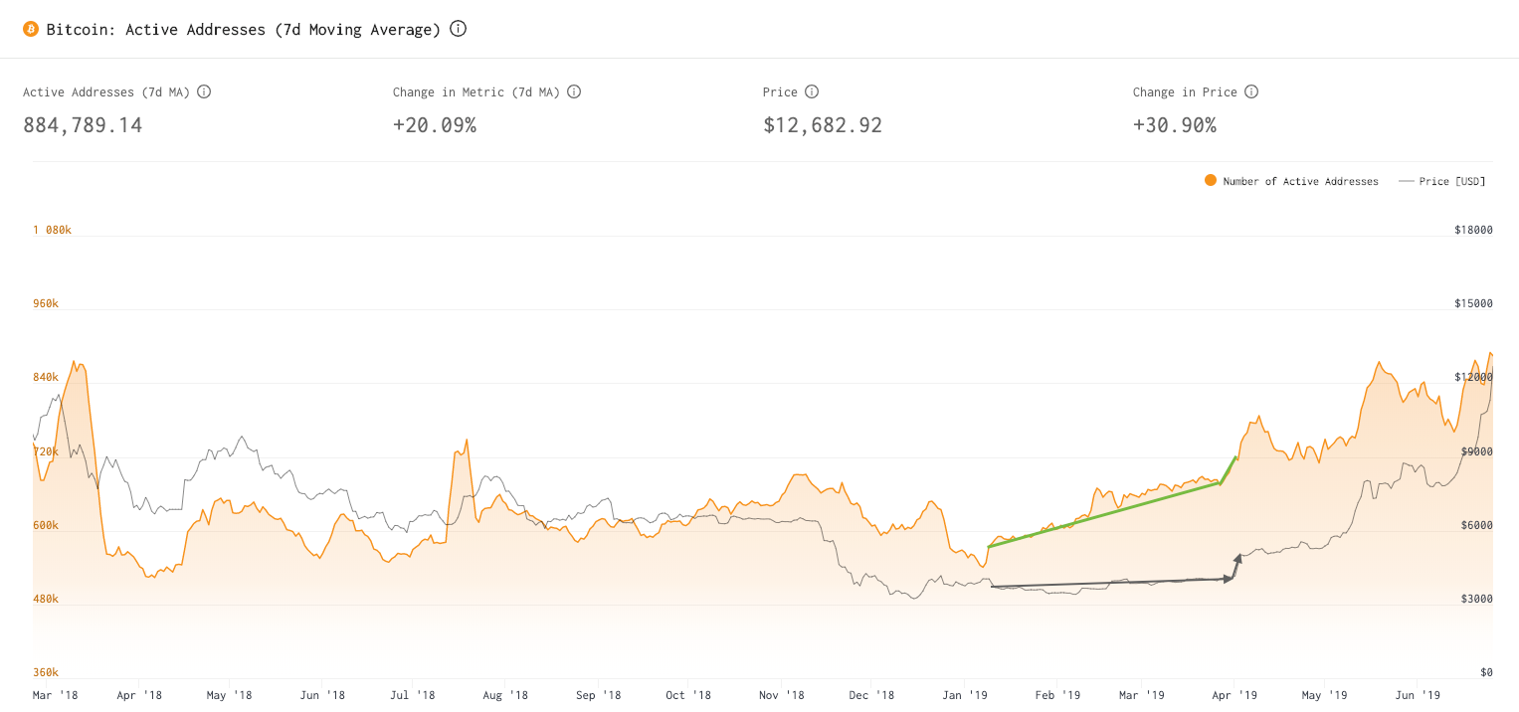This screenshot has height=712, width=1519.
Task: Select the +30.90% price change value
Action: (1175, 125)
